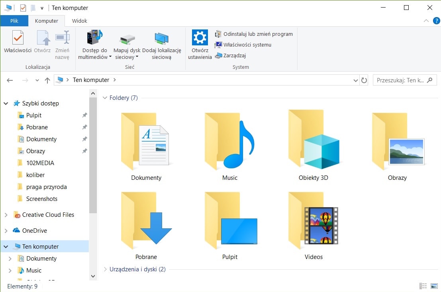Switch to the Widok ribbon tab

(x=79, y=21)
